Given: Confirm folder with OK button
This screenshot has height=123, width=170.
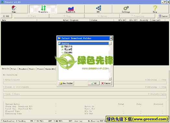Looking at the screenshot, I should coord(94,83).
